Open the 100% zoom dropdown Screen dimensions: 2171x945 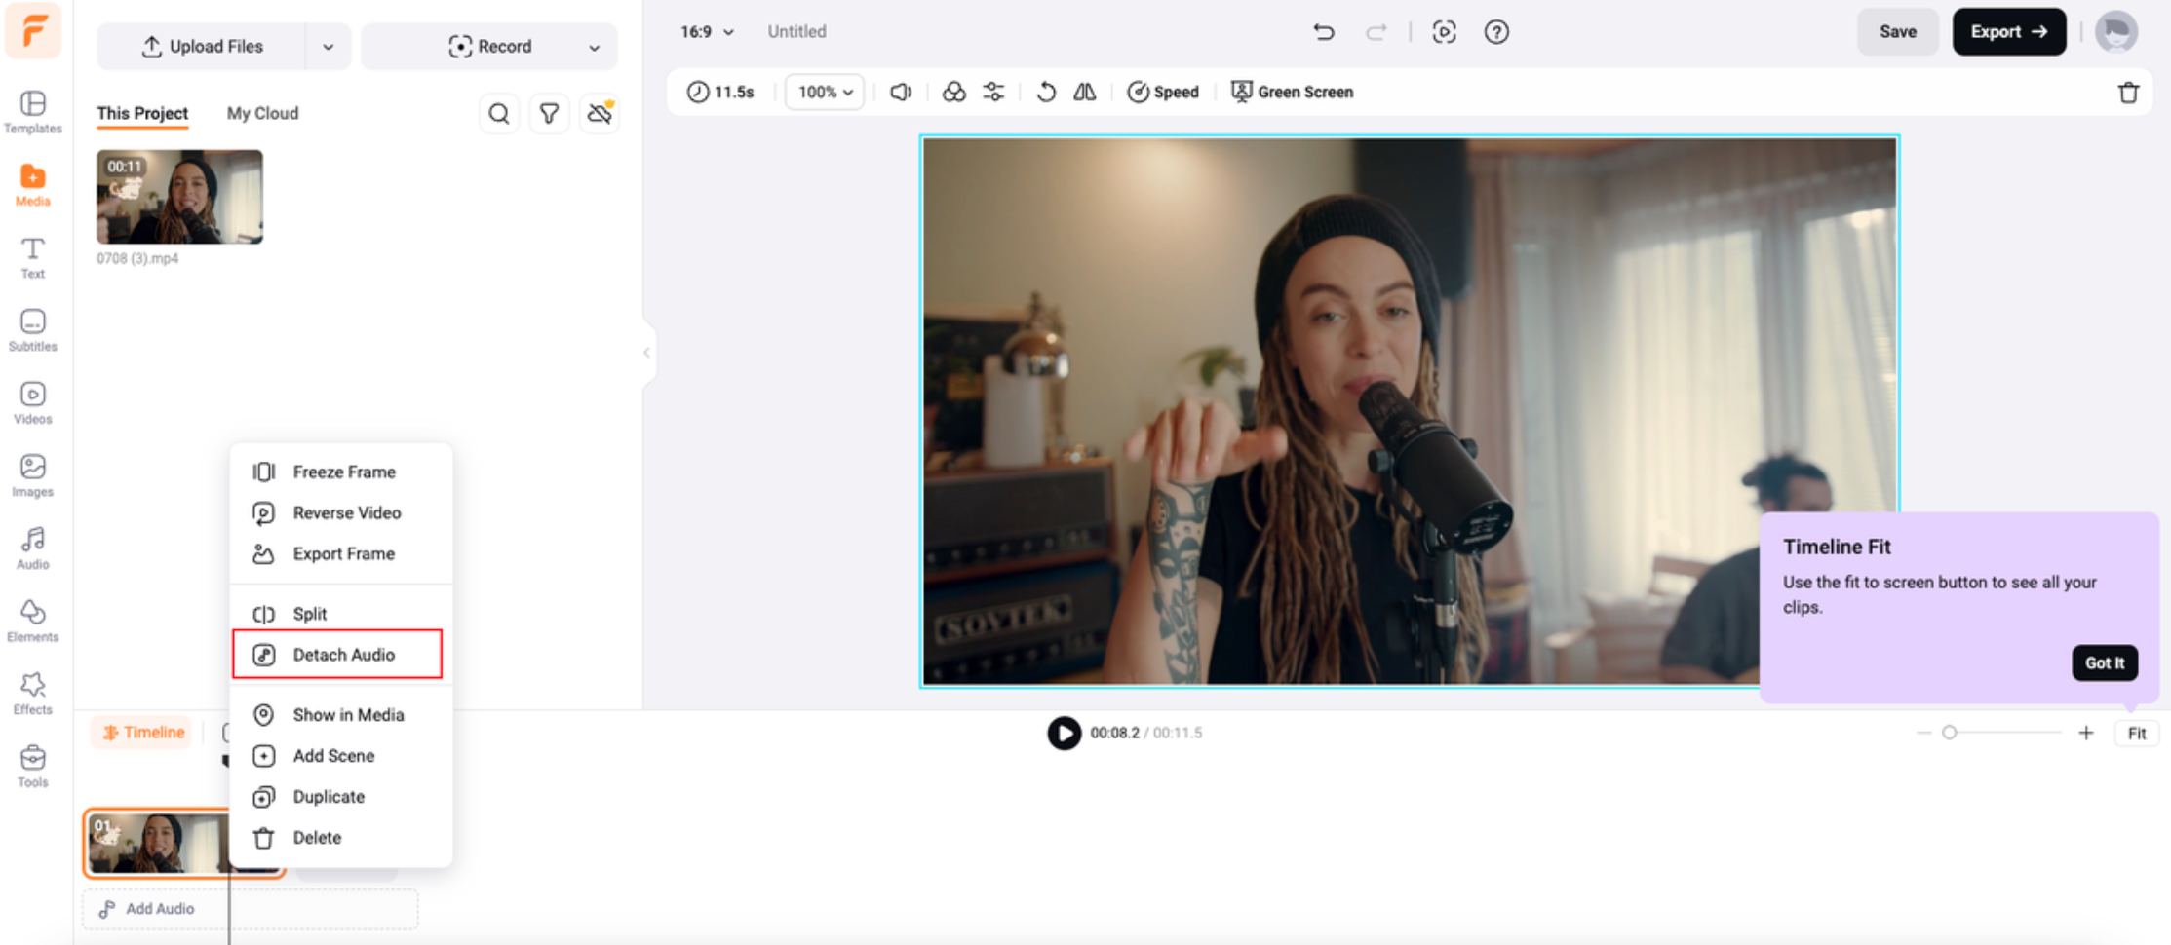point(825,92)
